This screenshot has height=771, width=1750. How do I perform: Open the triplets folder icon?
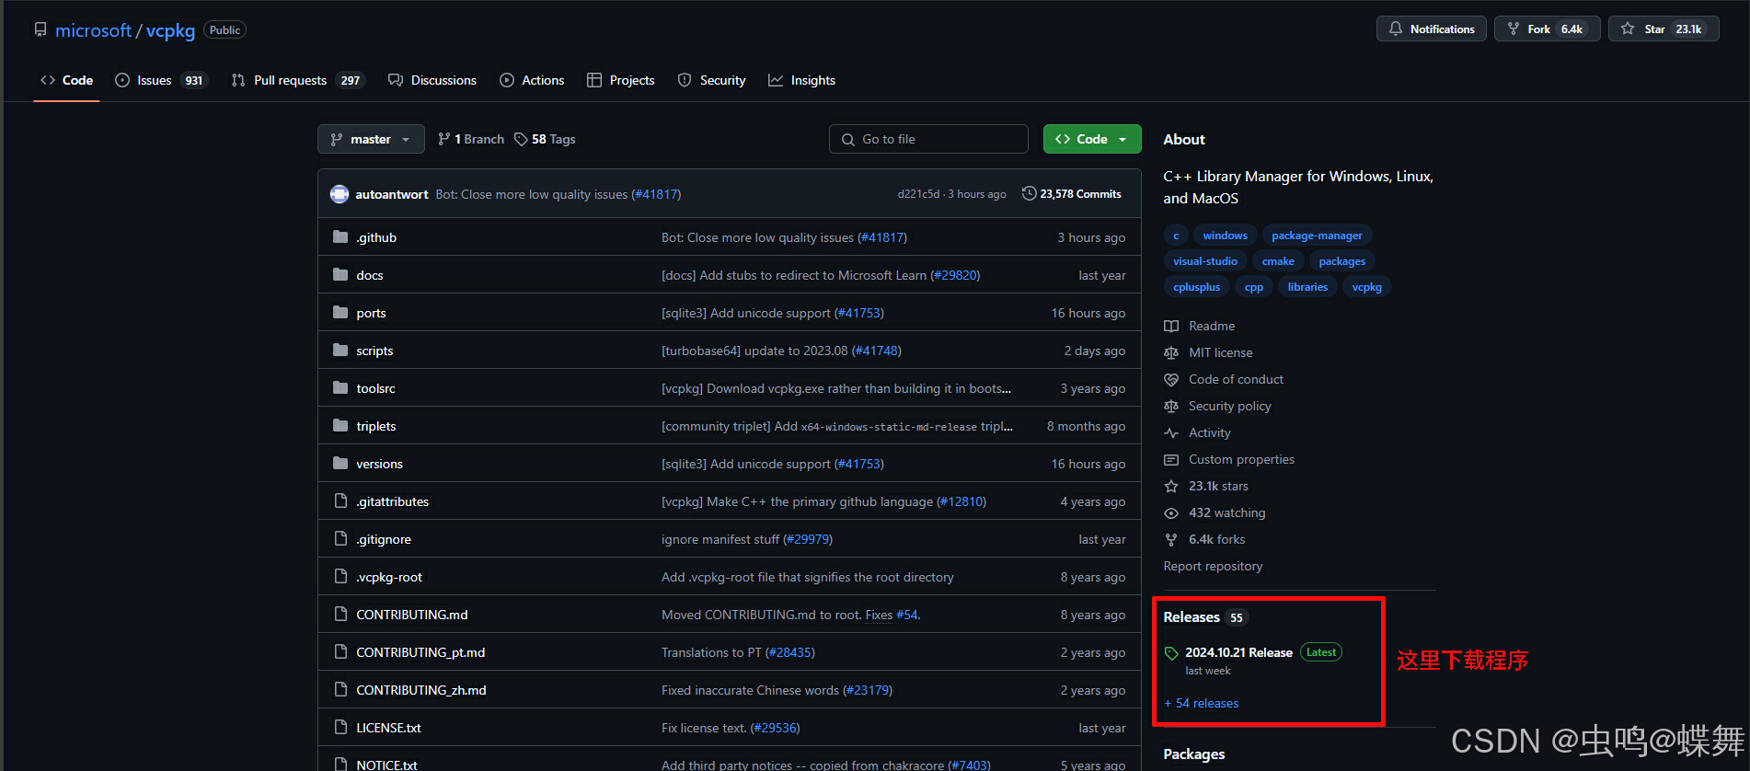point(340,426)
